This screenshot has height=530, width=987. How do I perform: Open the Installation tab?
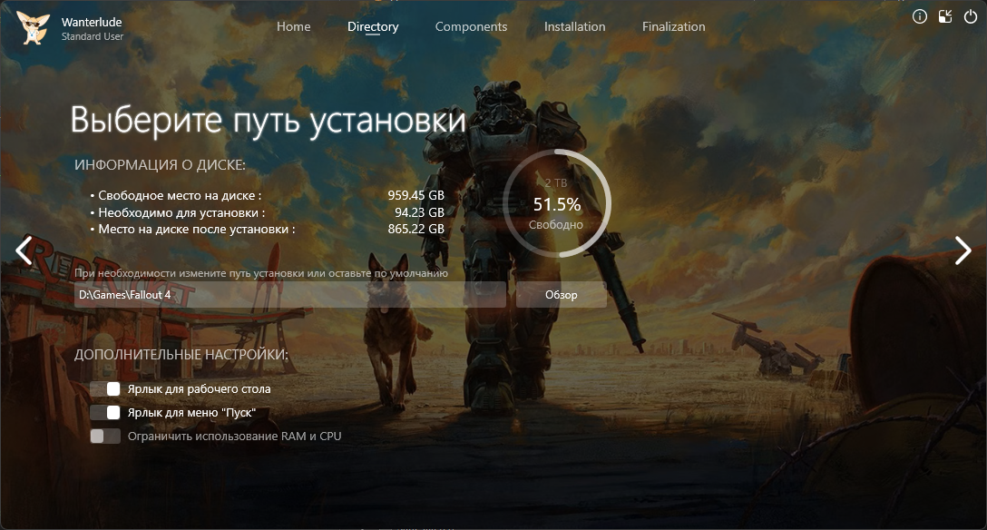pos(575,26)
